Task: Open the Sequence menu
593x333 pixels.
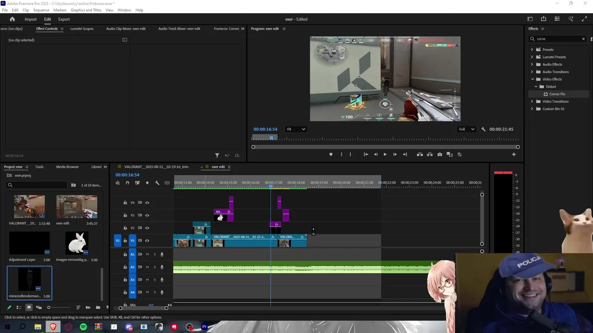Action: point(41,10)
